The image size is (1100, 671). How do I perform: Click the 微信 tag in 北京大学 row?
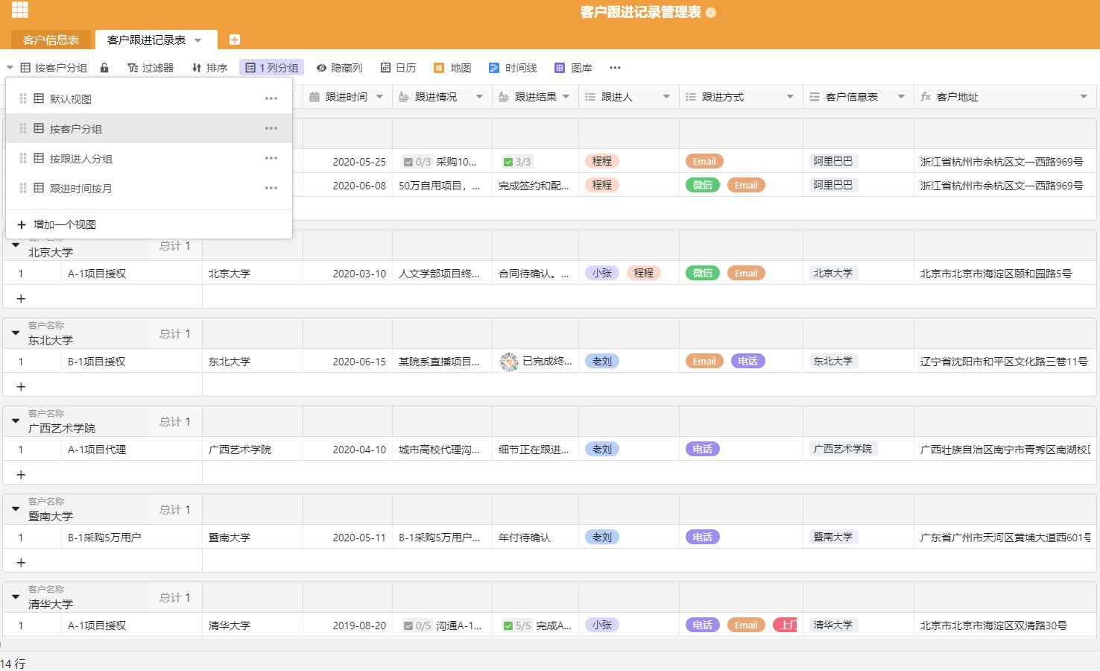[x=702, y=273]
